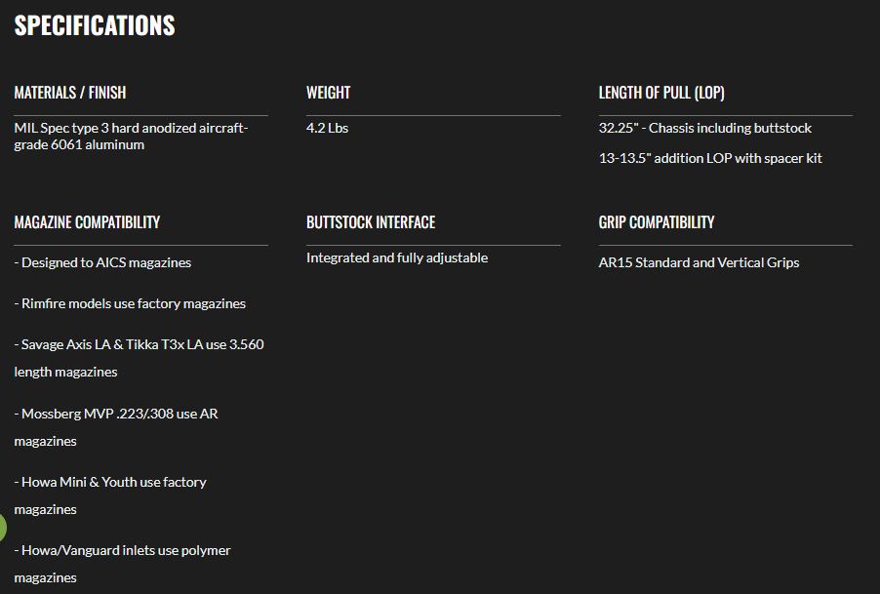880x594 pixels.
Task: Click 'Designed to AICS magazines' text
Action: click(102, 262)
